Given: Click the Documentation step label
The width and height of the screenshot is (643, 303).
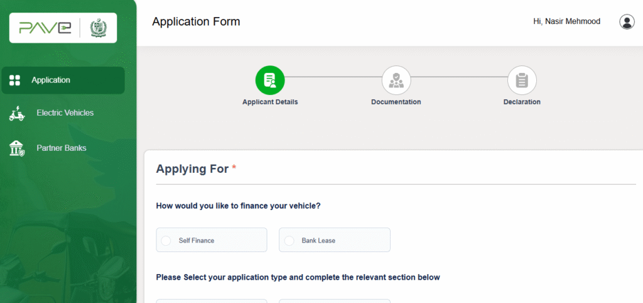Looking at the screenshot, I should point(396,102).
